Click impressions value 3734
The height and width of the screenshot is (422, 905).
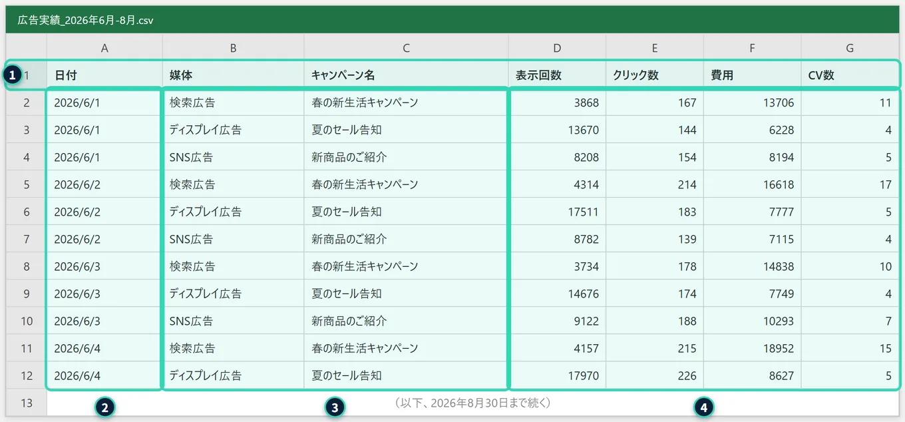pyautogui.click(x=557, y=266)
